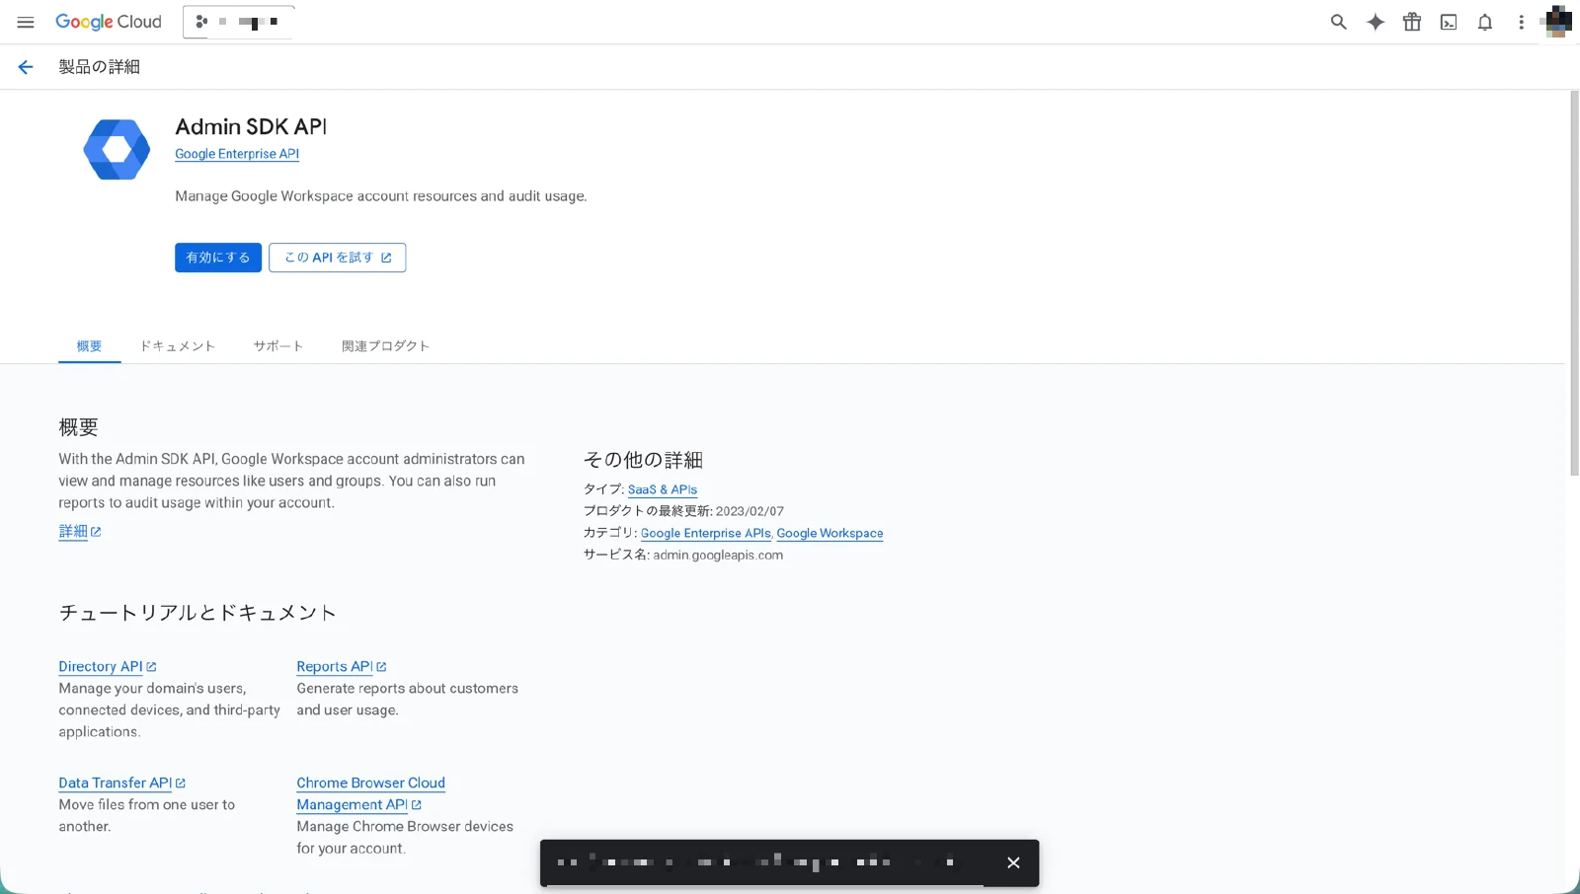Open the Gemini AI assistant

pyautogui.click(x=1375, y=22)
